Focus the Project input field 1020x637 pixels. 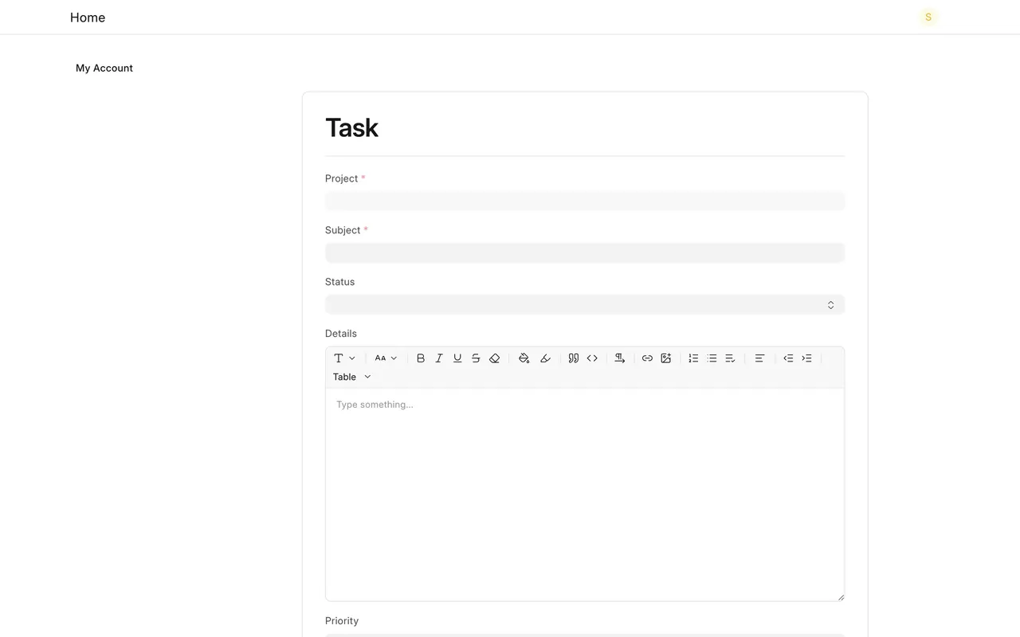(x=585, y=201)
